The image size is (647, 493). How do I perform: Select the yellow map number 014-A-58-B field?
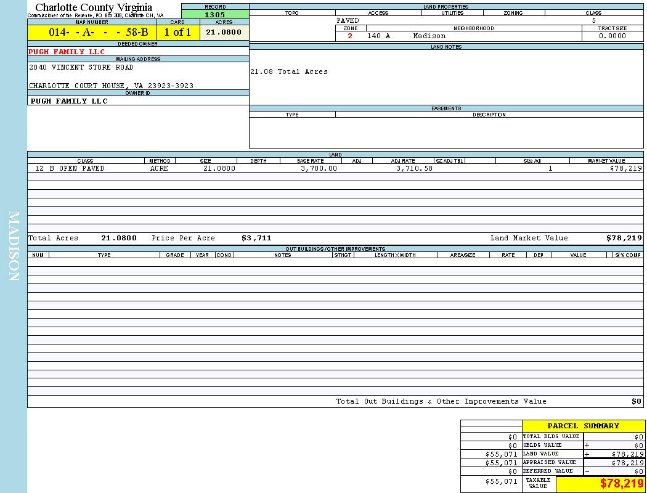(92, 33)
